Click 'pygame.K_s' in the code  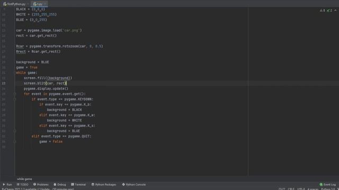[x=84, y=126]
